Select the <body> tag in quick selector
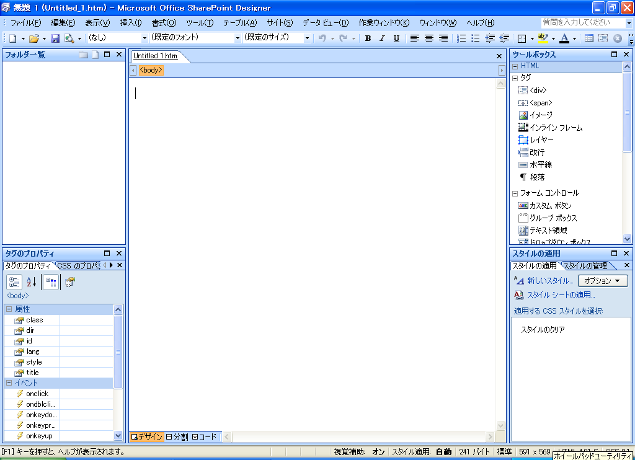Screen dimensions: 635x460 (x=151, y=70)
